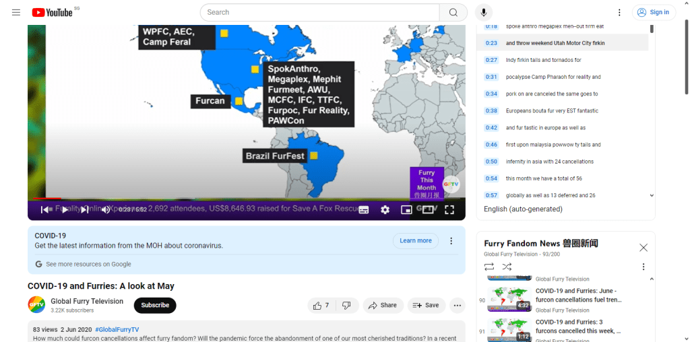
Task: Dislike the video with thumbs down
Action: pyautogui.click(x=346, y=305)
